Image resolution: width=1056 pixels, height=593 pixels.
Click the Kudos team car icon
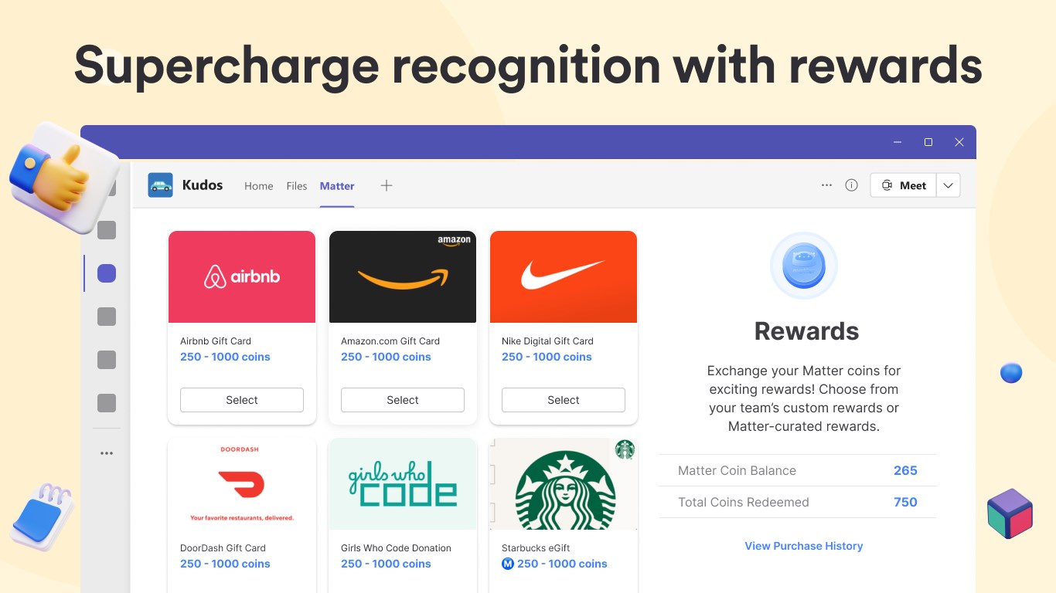pos(161,185)
